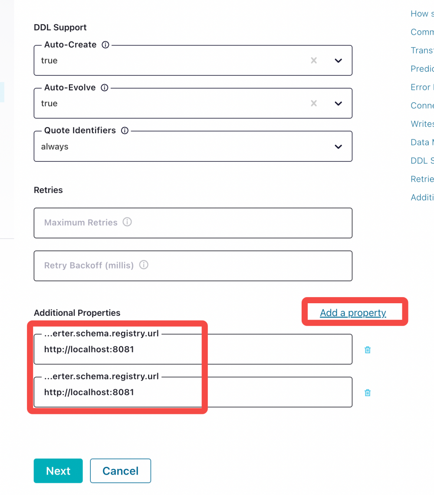Delete the second additional property

[x=368, y=393]
